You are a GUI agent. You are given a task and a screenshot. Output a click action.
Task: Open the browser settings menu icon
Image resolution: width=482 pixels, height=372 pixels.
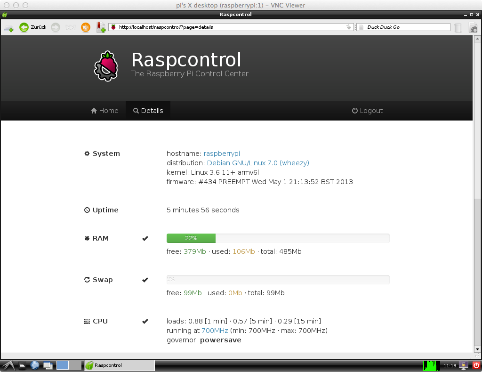pos(473,27)
